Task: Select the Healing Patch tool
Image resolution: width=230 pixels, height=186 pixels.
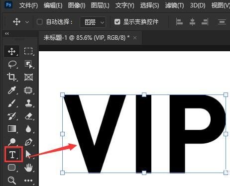Action: (28, 90)
